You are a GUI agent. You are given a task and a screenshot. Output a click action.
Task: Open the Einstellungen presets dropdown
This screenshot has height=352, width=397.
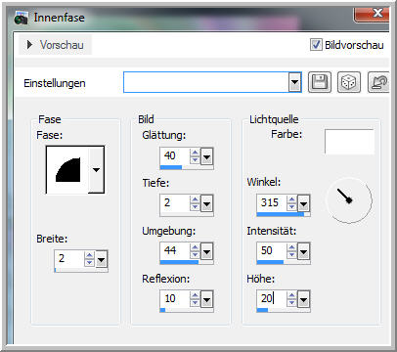point(294,82)
